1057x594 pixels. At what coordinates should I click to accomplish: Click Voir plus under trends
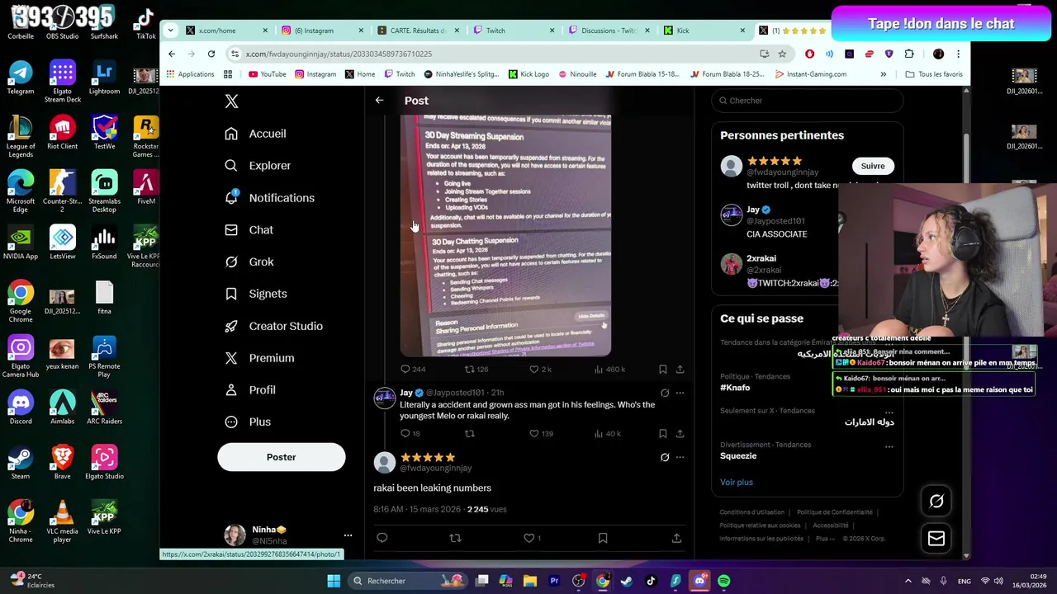click(737, 482)
